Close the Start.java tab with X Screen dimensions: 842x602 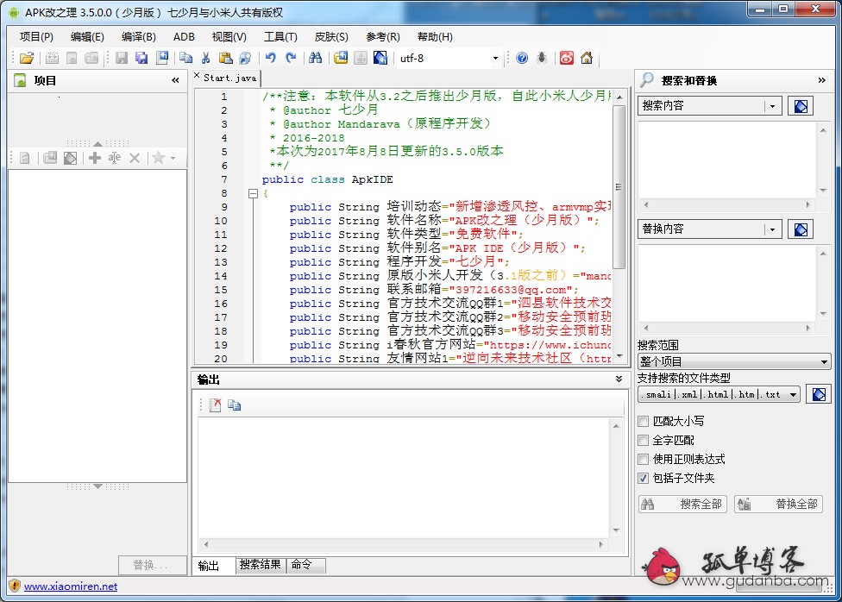pos(197,76)
